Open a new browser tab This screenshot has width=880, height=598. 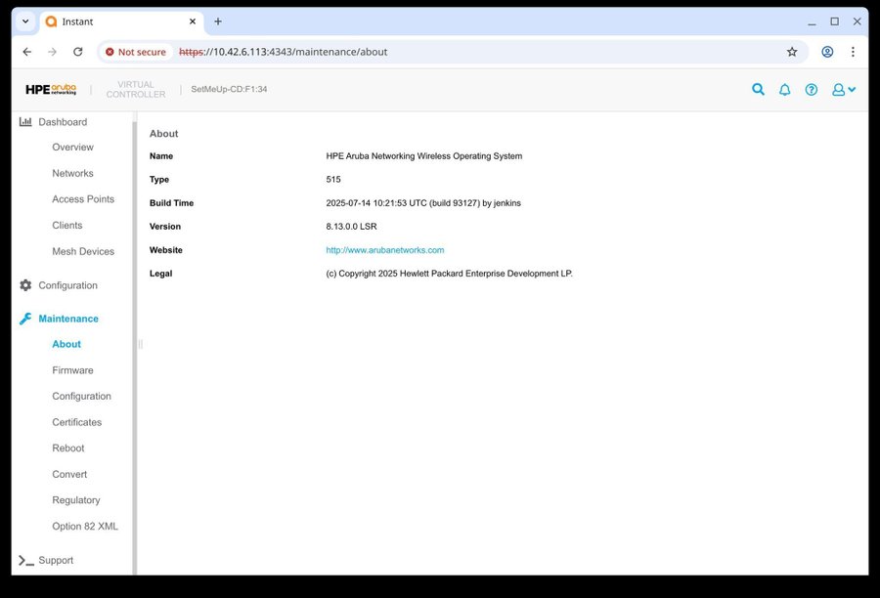click(218, 21)
